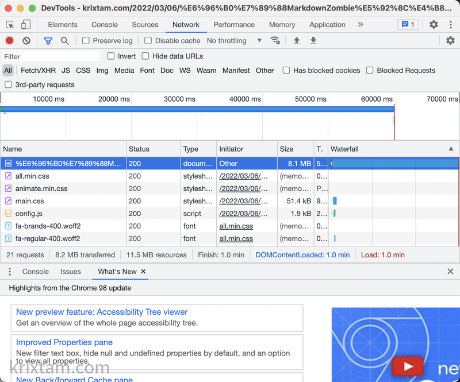
Task: Sort by Waterfall column arrow
Action: (x=451, y=149)
